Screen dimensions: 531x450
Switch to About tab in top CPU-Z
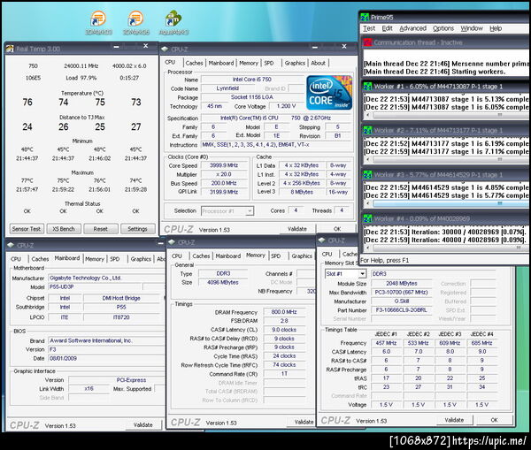point(318,63)
